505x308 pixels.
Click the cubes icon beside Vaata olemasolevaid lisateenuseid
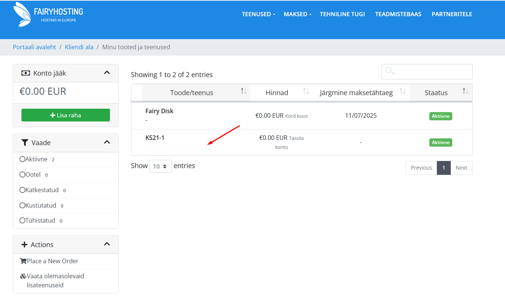tap(23, 276)
